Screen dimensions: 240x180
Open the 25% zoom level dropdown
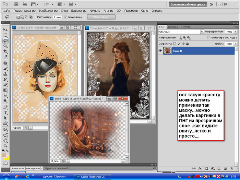click(x=48, y=5)
